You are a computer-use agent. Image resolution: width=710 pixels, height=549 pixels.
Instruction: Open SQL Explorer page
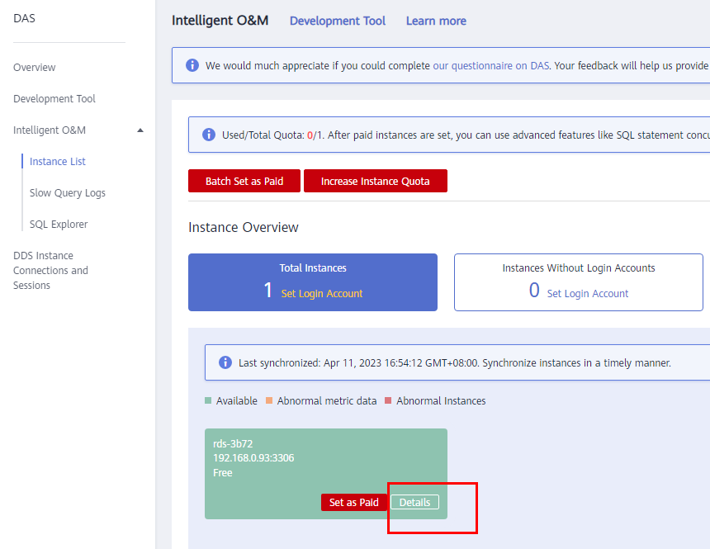59,225
